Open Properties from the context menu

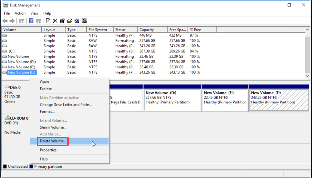[69, 150]
